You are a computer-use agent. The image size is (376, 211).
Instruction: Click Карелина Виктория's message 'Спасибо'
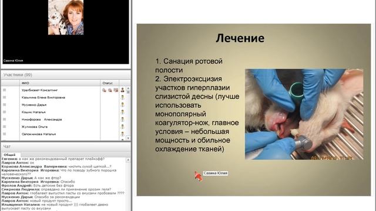[38, 182]
